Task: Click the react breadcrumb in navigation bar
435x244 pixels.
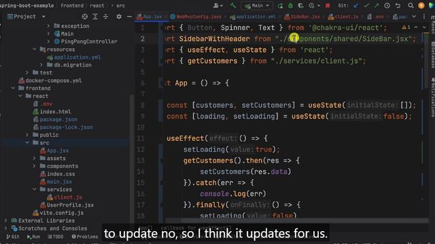Action: pos(97,5)
